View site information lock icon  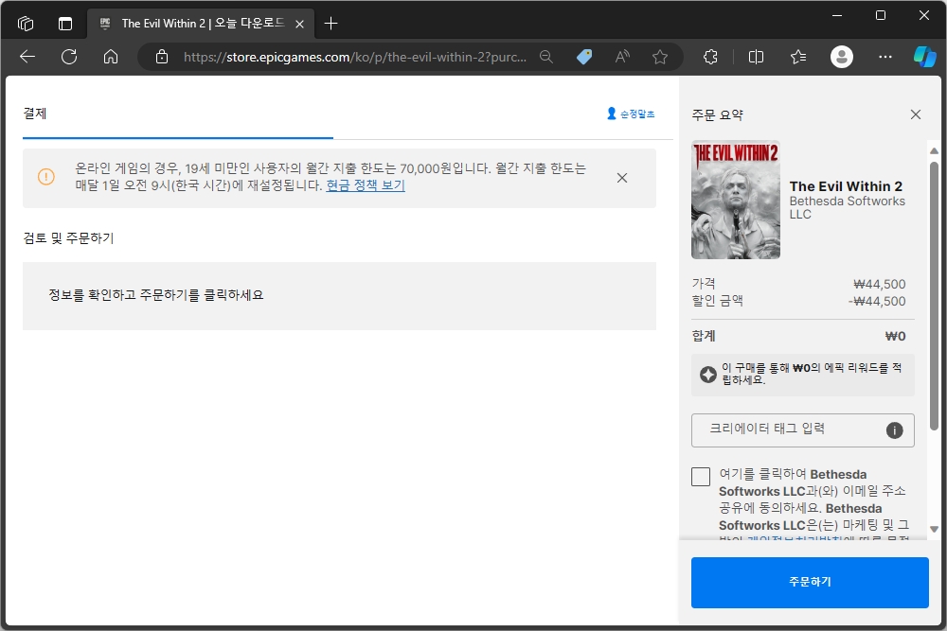pyautogui.click(x=162, y=58)
